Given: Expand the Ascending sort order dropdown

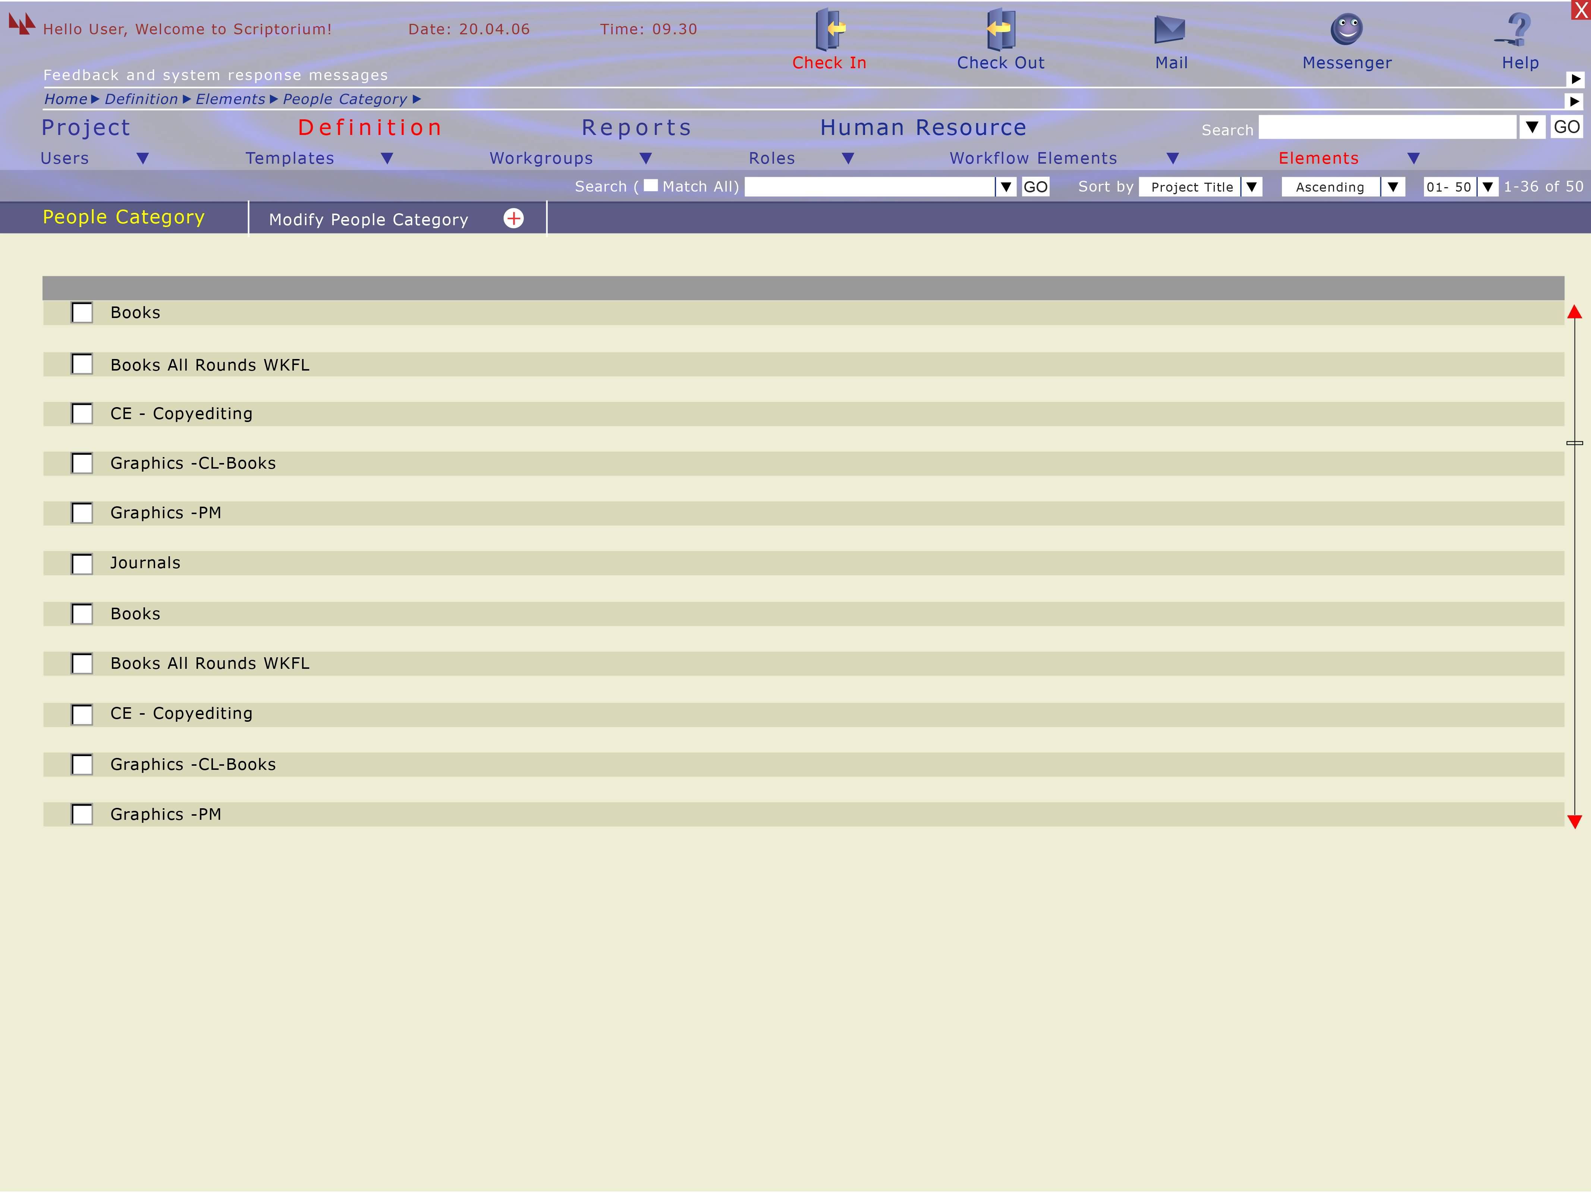Looking at the screenshot, I should [1393, 187].
